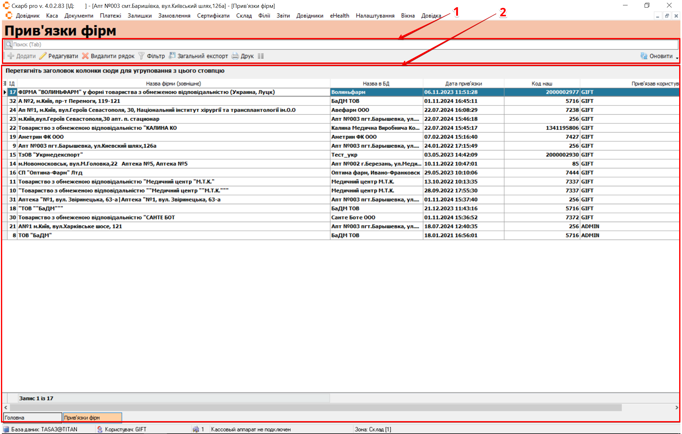Click the printer Друк icon
682x434 pixels.
235,56
